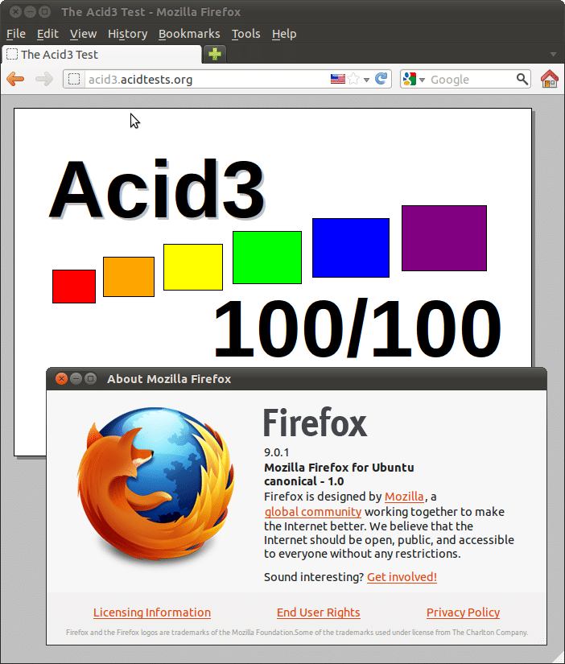
Task: Click the magnifying glass search button
Action: tap(522, 79)
